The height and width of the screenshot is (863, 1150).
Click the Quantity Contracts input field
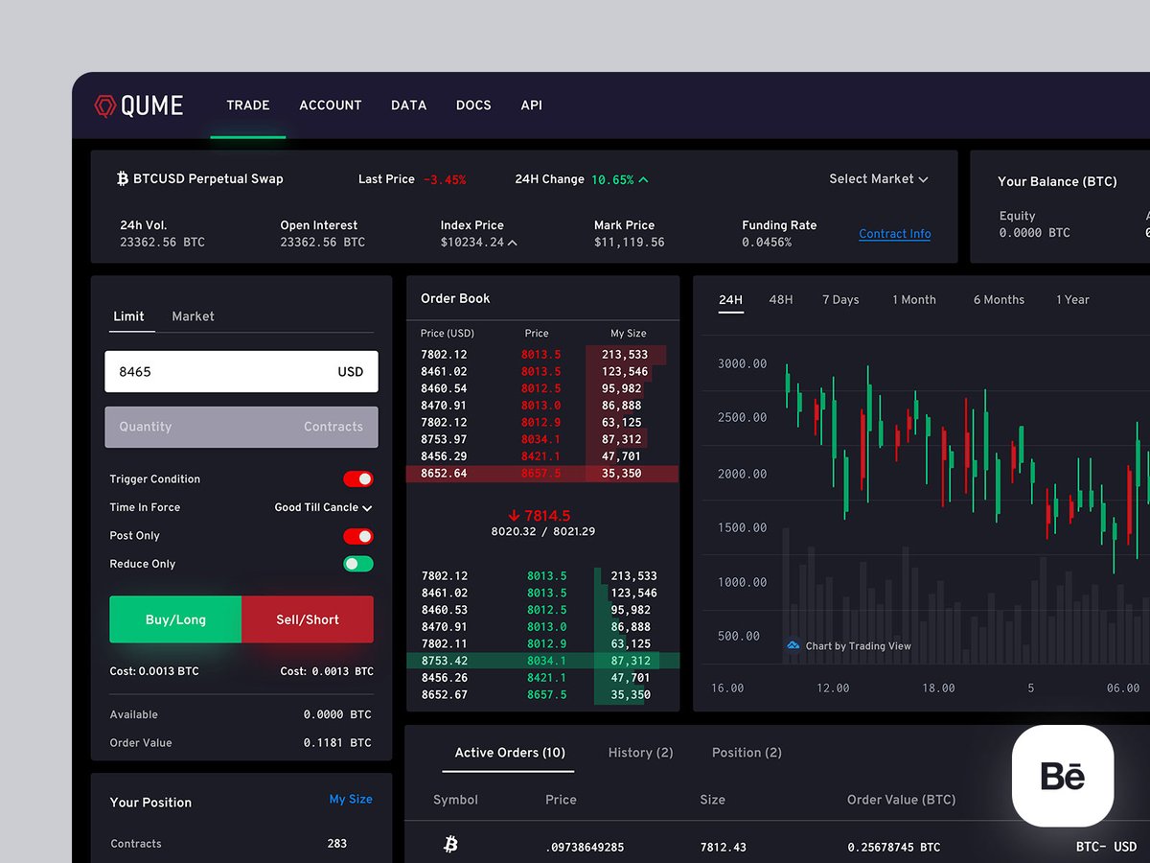pyautogui.click(x=241, y=427)
